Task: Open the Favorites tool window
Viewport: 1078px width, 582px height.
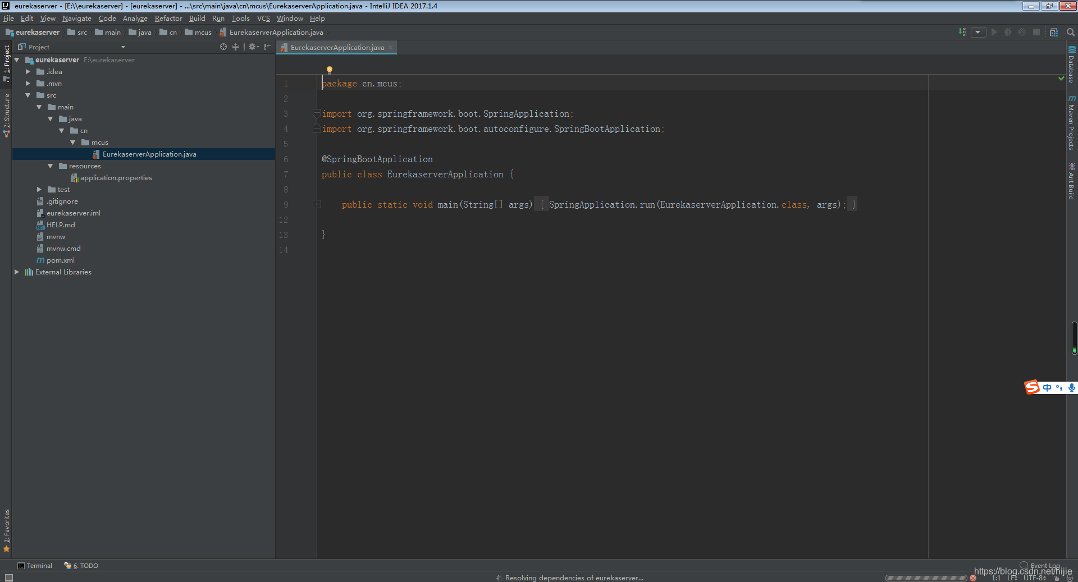Action: point(7,531)
